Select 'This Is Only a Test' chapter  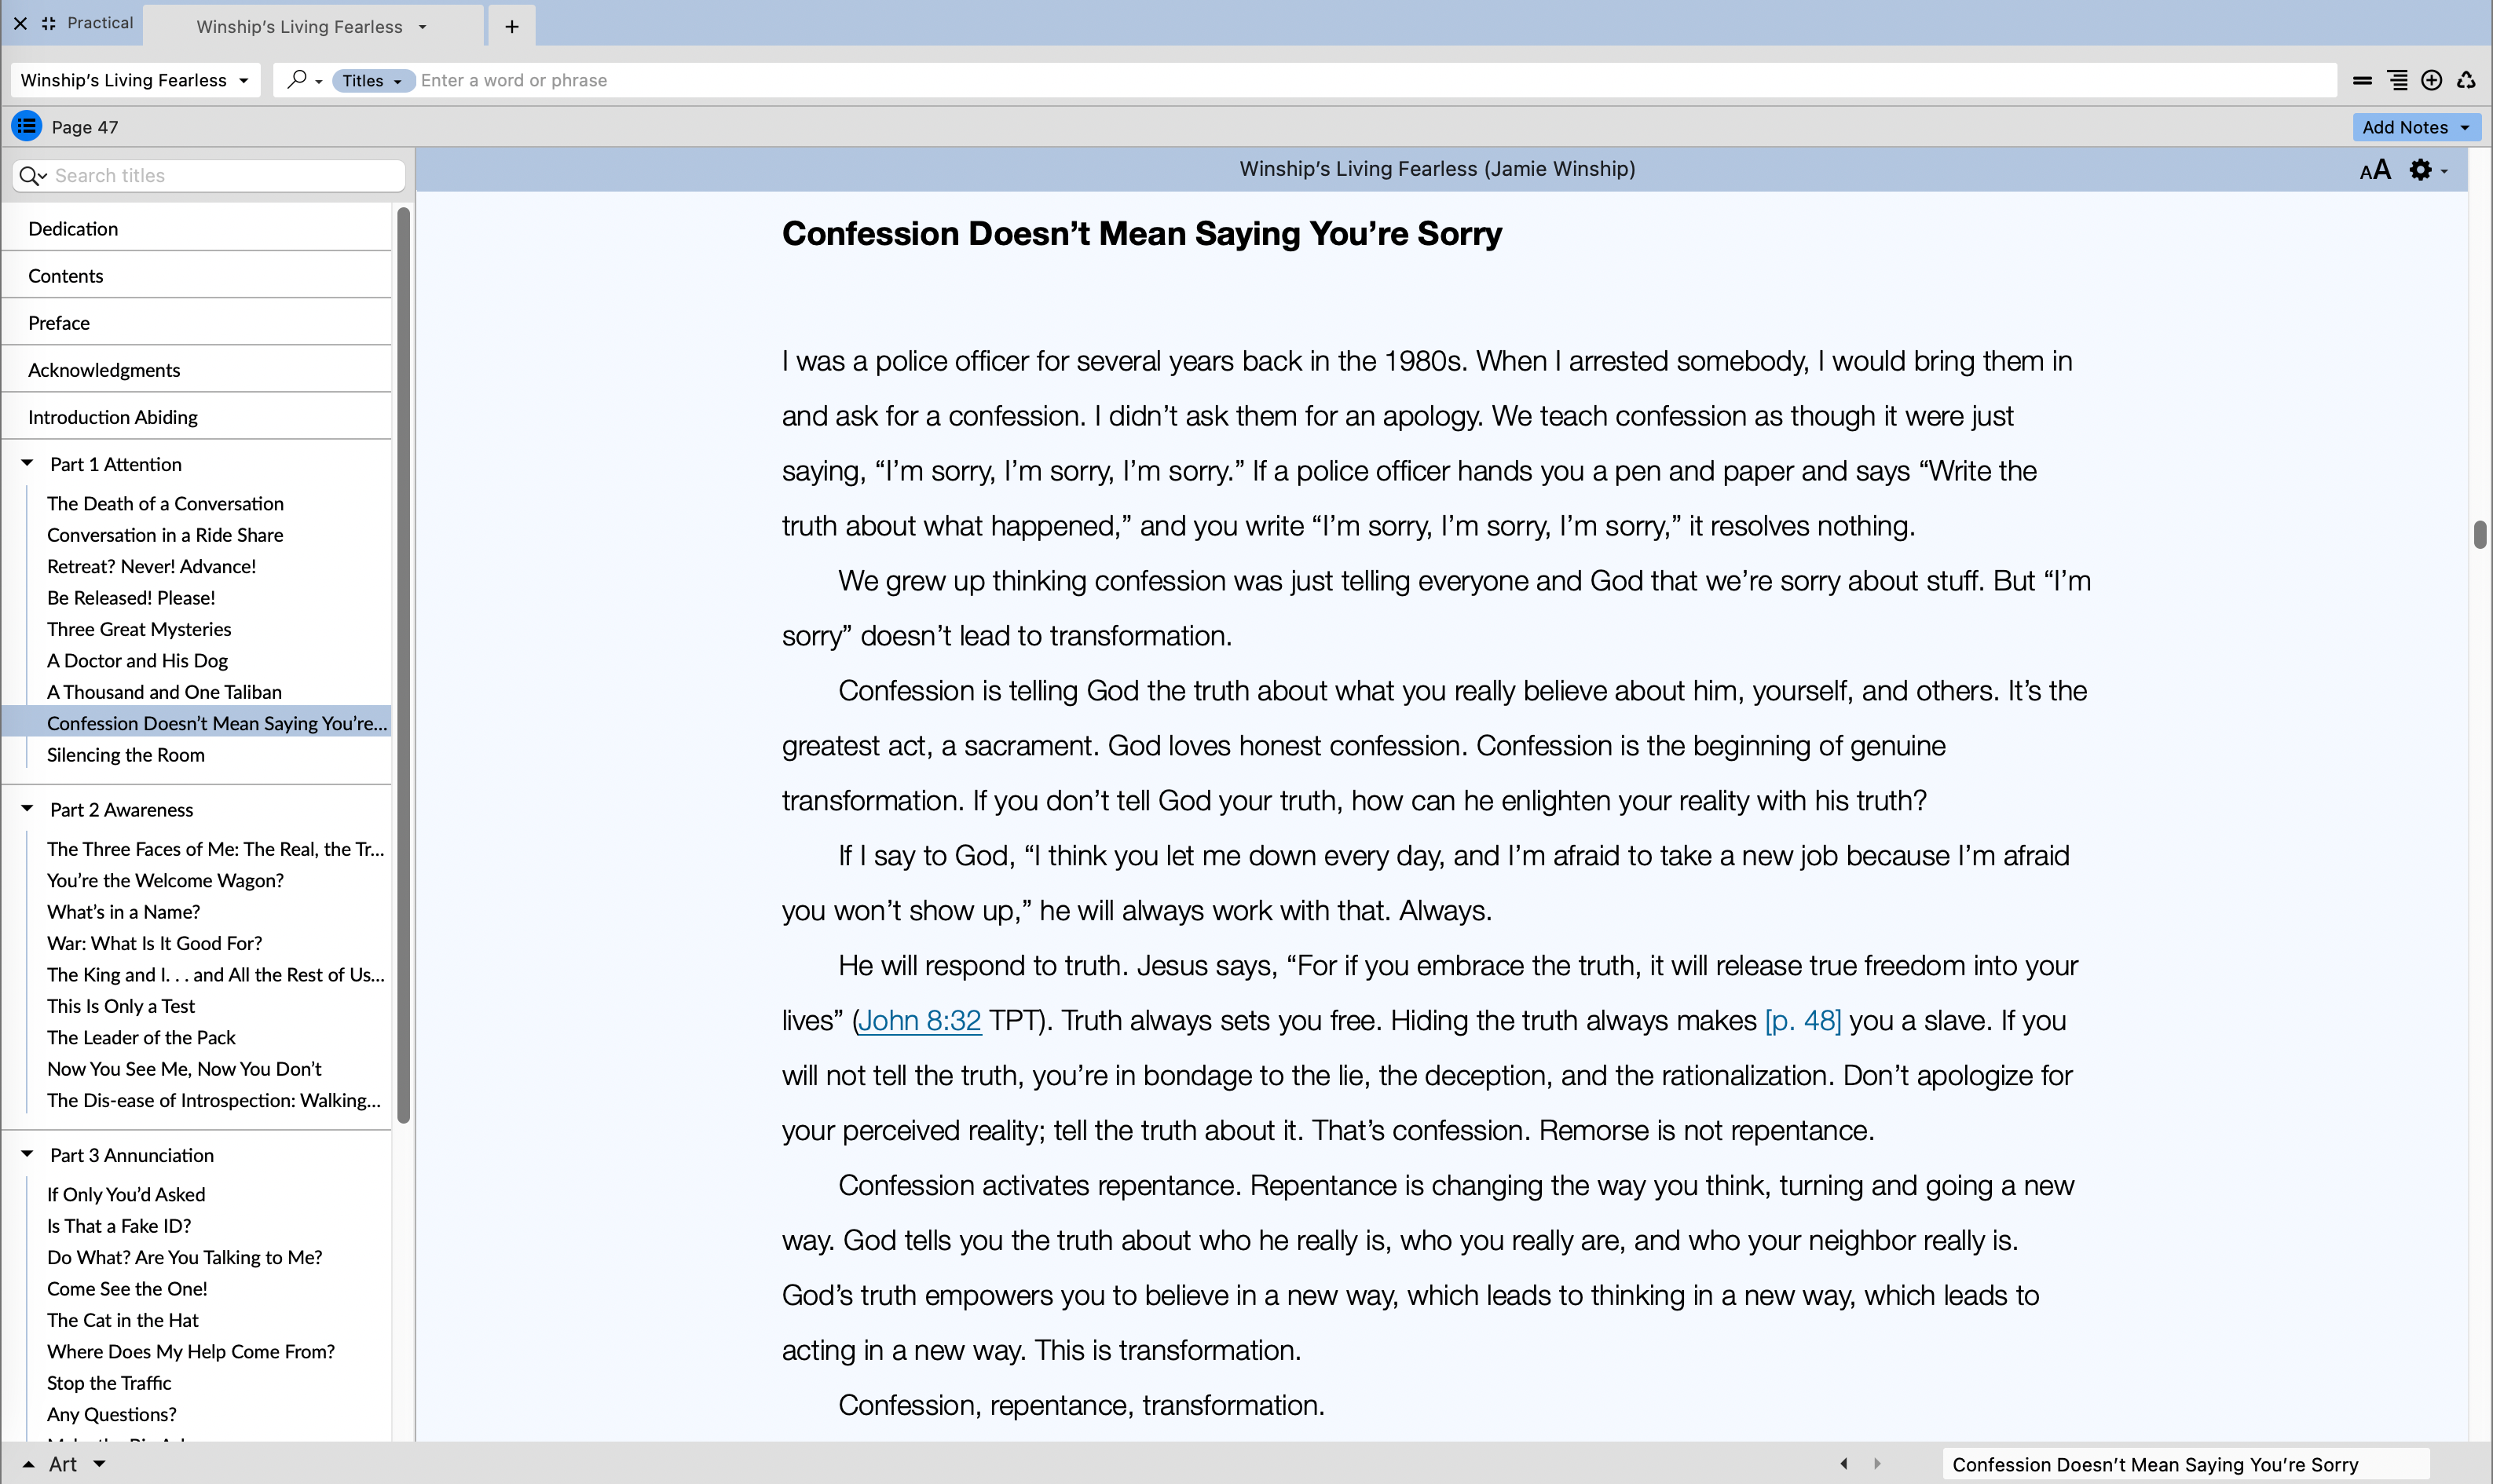point(120,1006)
